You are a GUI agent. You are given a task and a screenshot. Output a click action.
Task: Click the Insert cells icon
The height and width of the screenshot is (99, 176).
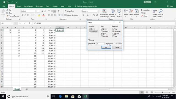pyautogui.click(x=126, y=11)
